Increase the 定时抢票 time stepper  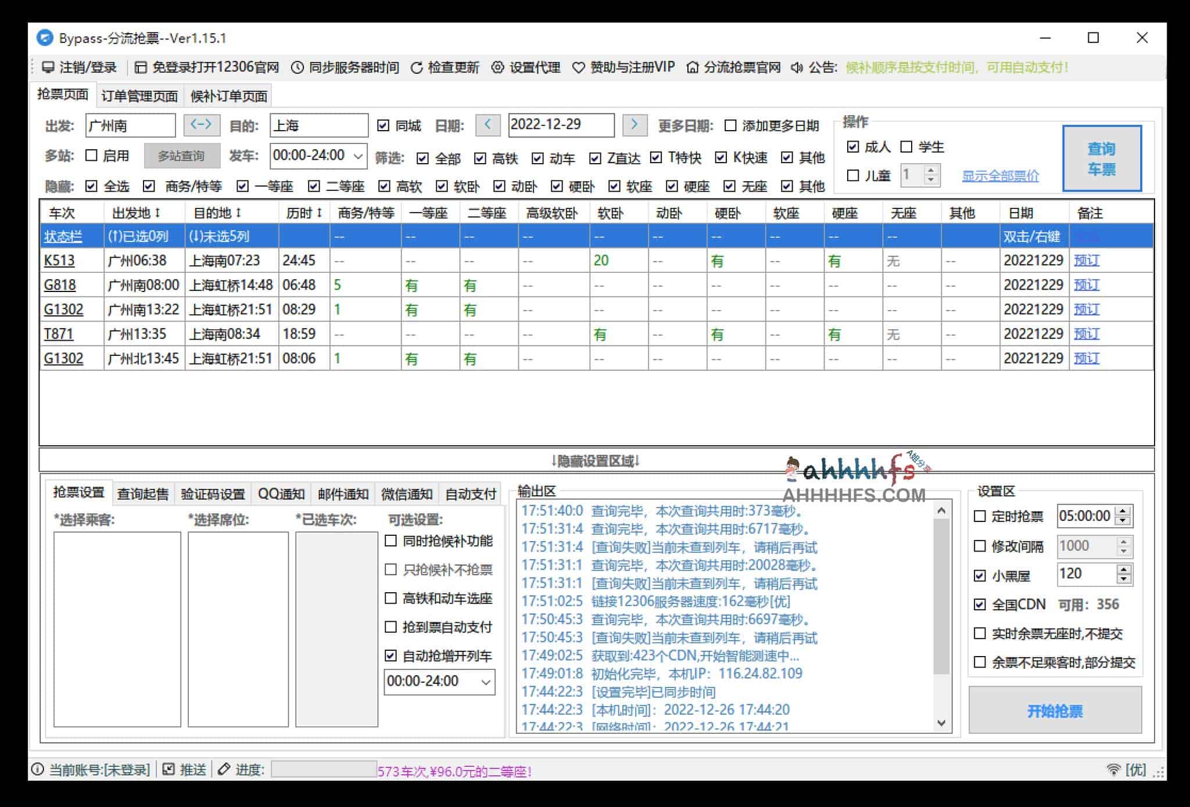[1124, 511]
